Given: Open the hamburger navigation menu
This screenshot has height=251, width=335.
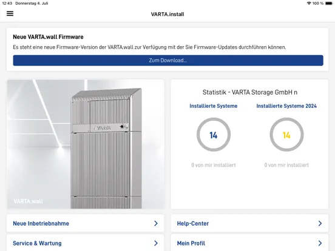Looking at the screenshot, I should tap(10, 14).
